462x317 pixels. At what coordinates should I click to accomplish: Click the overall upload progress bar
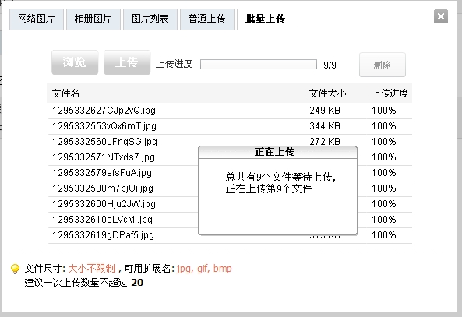pyautogui.click(x=259, y=64)
